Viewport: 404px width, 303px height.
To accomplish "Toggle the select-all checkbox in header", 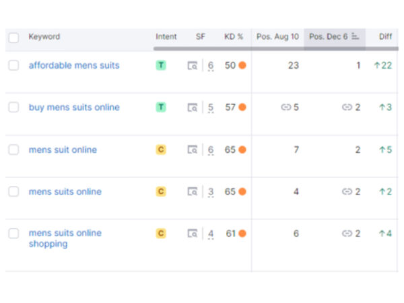I will 14,38.
